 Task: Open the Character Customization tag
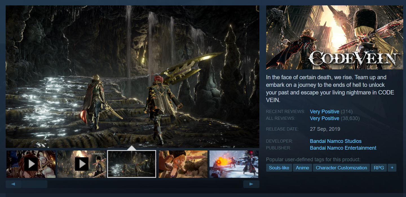[x=341, y=168]
